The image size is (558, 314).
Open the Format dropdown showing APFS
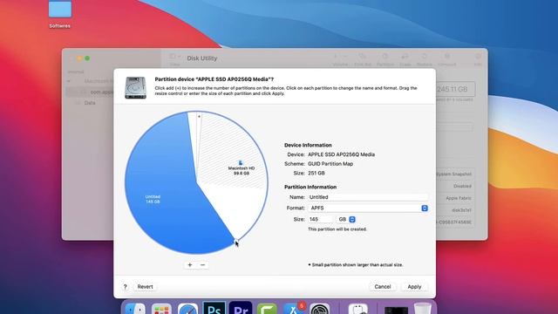(368, 208)
